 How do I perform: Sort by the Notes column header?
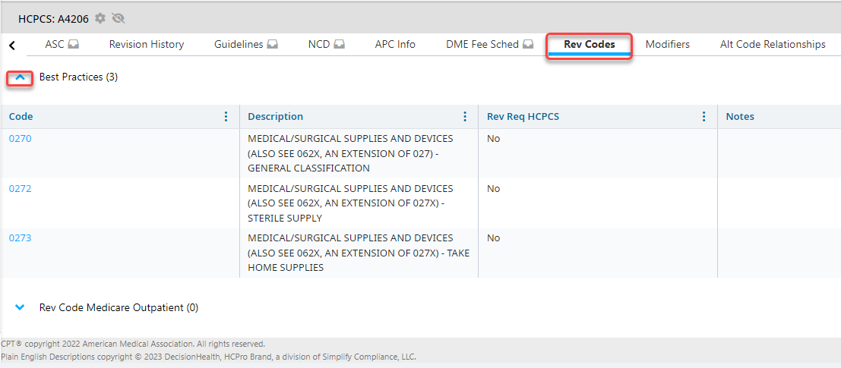pos(740,117)
